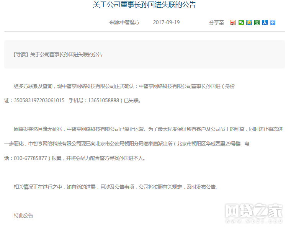Click the mobile number 13651058888
Viewport: 291px width, 227px height.
click(104, 101)
